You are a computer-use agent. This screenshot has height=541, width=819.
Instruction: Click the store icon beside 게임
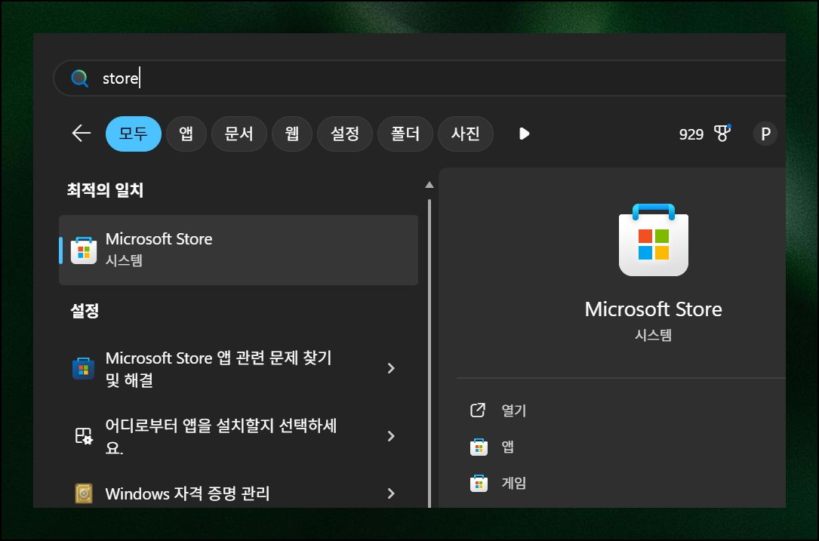pyautogui.click(x=479, y=483)
